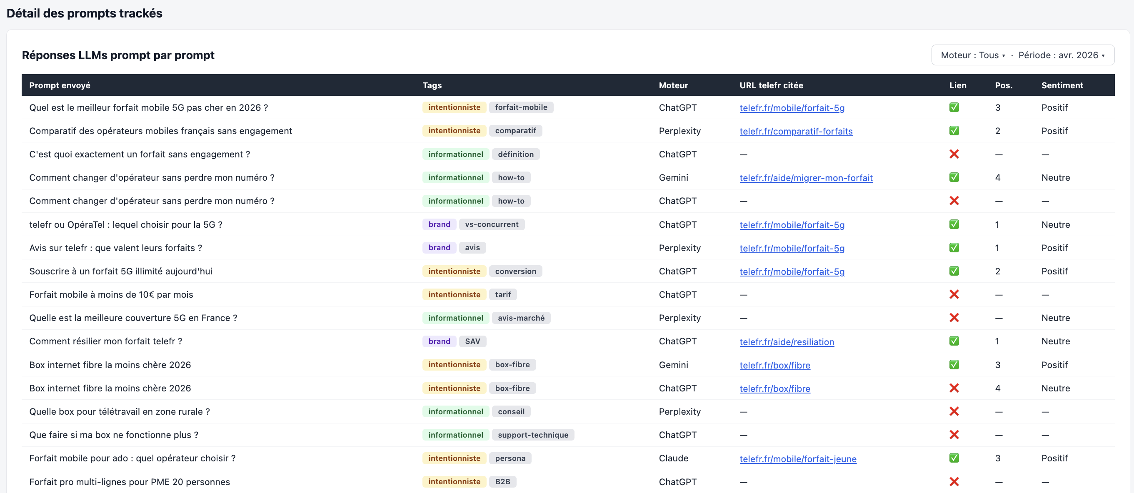The image size is (1134, 493).
Task: Click the 'B2B' tag on the last row
Action: (503, 482)
